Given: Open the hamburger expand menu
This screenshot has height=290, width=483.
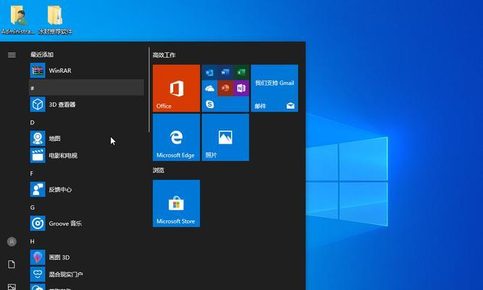Looking at the screenshot, I should (x=12, y=55).
